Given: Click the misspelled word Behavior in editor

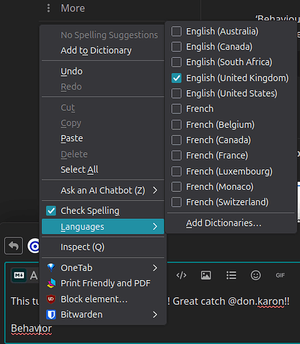Looking at the screenshot, I should [32, 328].
